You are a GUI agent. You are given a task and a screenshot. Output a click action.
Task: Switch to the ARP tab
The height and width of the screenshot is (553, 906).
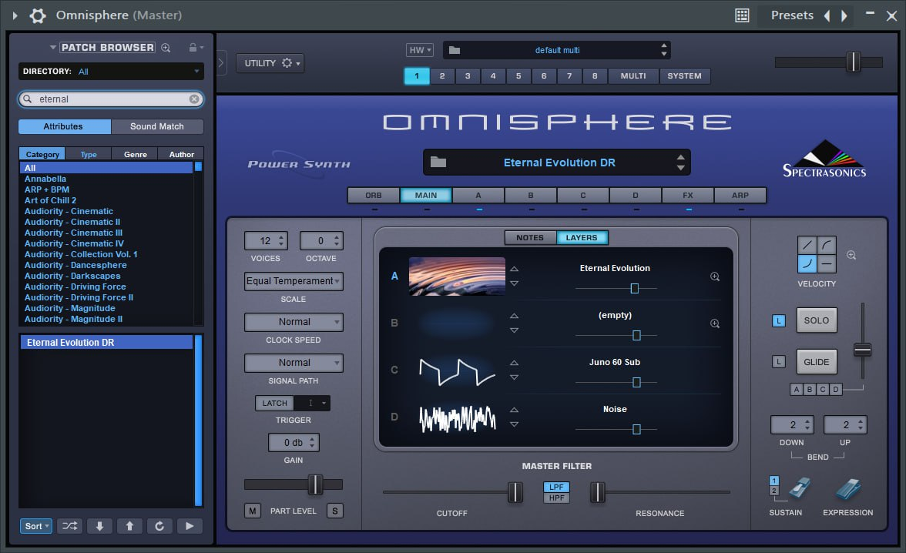pyautogui.click(x=740, y=196)
